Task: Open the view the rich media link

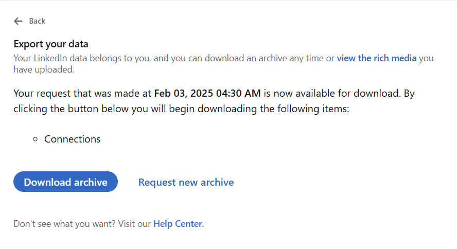Action: [x=377, y=58]
